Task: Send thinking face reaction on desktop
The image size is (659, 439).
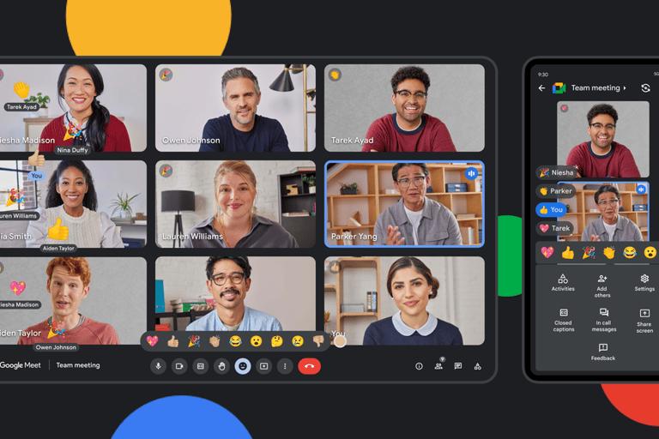Action: [277, 341]
